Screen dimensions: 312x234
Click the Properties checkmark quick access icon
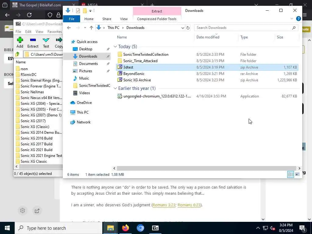78,11
